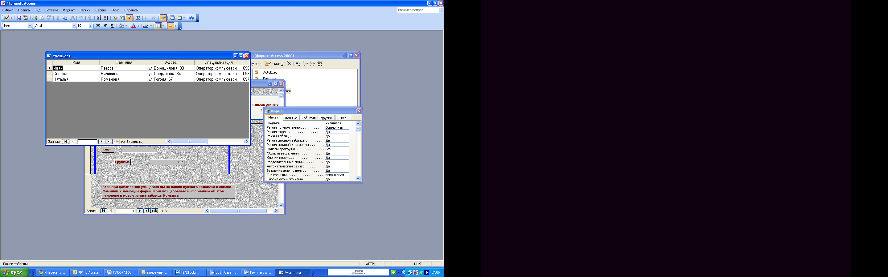Viewport: 888px width, 277px height.
Task: Click the cell special effect button
Action: click(x=171, y=26)
